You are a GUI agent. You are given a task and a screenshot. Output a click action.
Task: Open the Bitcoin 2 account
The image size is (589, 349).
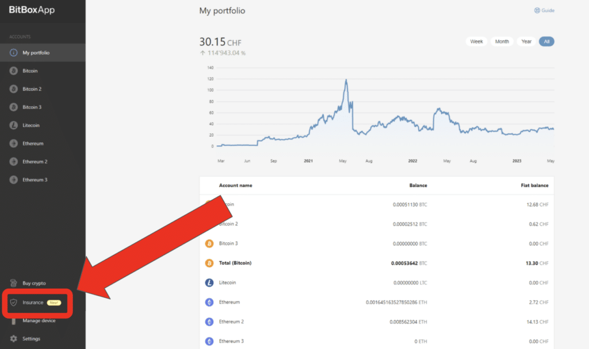point(32,89)
